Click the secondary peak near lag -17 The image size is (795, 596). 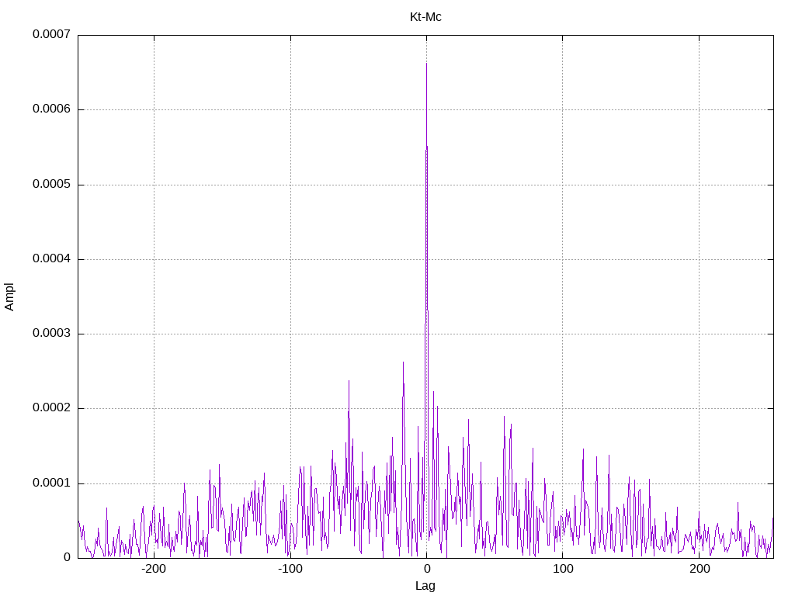coord(403,363)
